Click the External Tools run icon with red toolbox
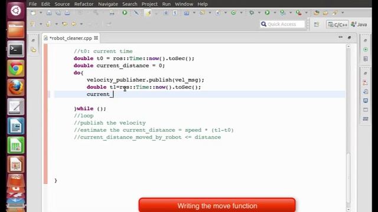 click(298, 13)
